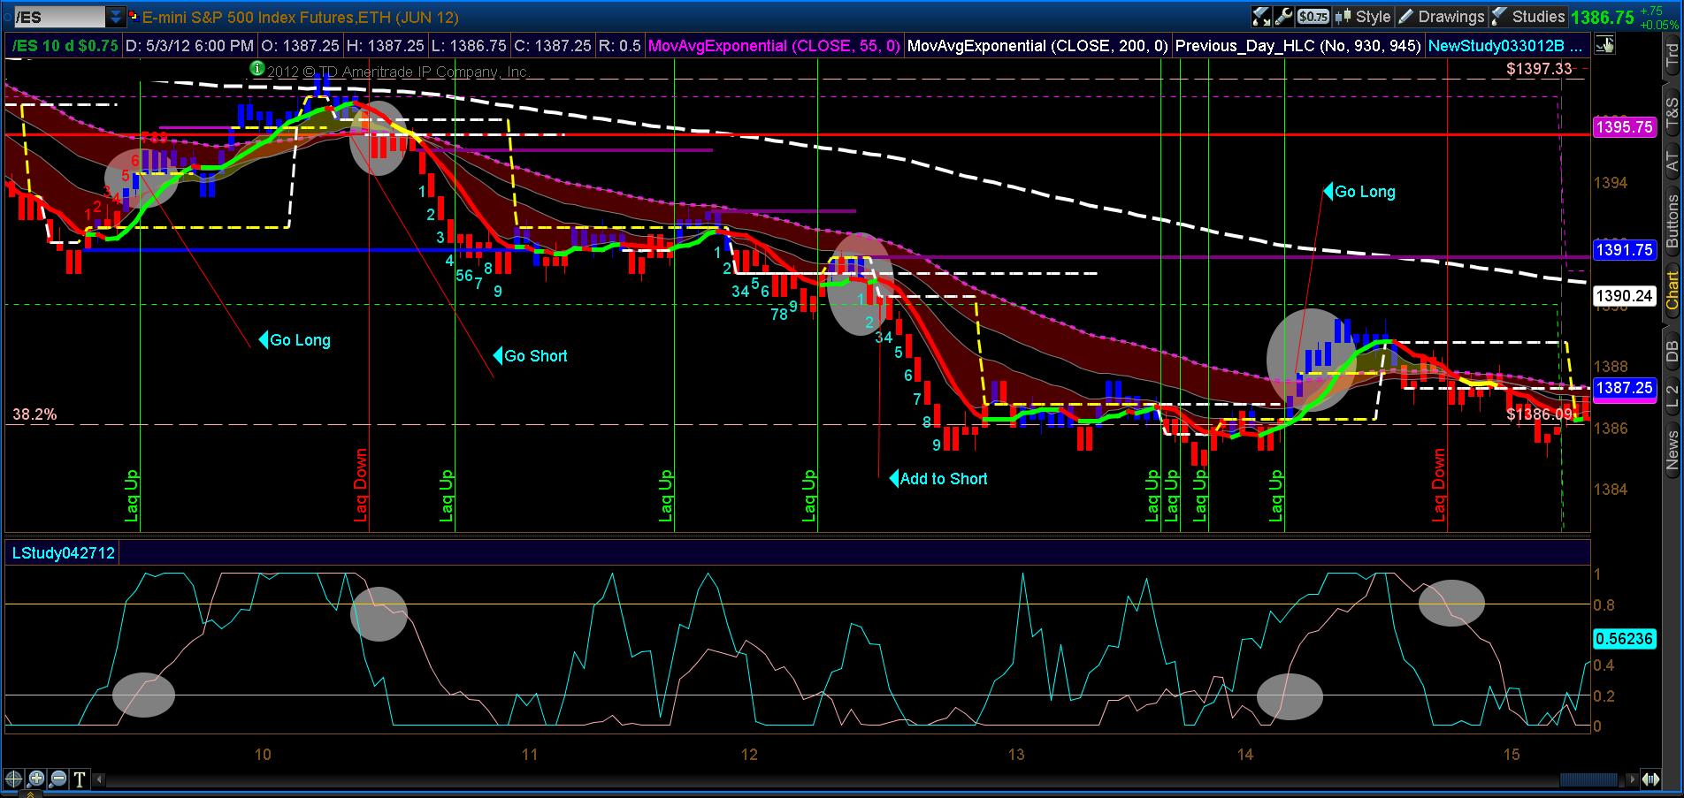Select the text note T tool
The height and width of the screenshot is (798, 1684).
pos(80,779)
